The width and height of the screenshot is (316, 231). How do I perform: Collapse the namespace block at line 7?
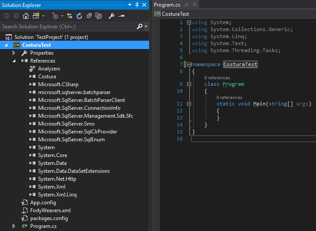point(189,65)
